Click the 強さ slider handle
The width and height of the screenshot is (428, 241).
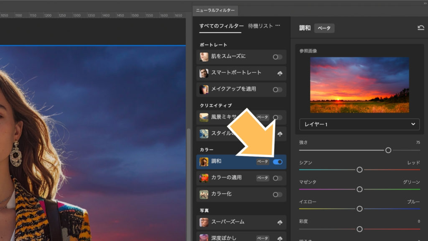(388, 150)
